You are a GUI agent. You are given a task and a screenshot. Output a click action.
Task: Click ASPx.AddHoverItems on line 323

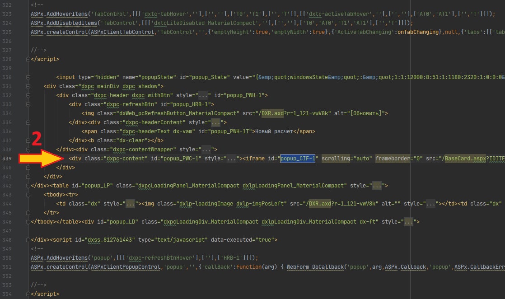59,14
